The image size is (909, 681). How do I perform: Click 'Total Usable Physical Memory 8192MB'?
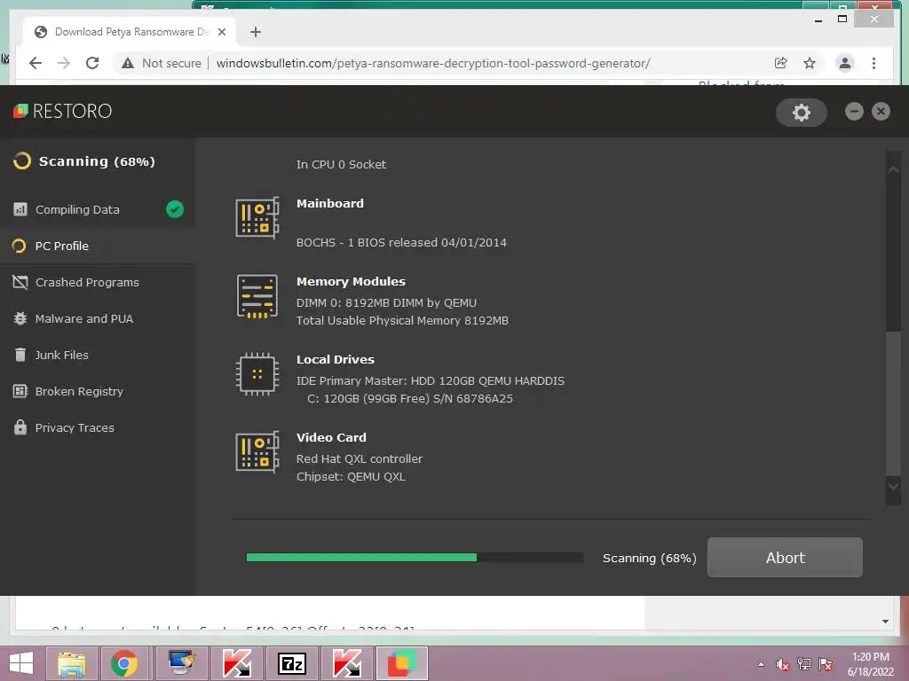402,320
